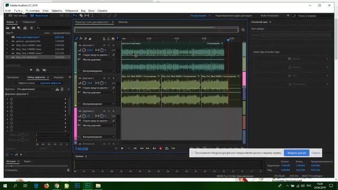Open Track 3 Master output dropdown
The image size is (338, 190).
point(99,126)
